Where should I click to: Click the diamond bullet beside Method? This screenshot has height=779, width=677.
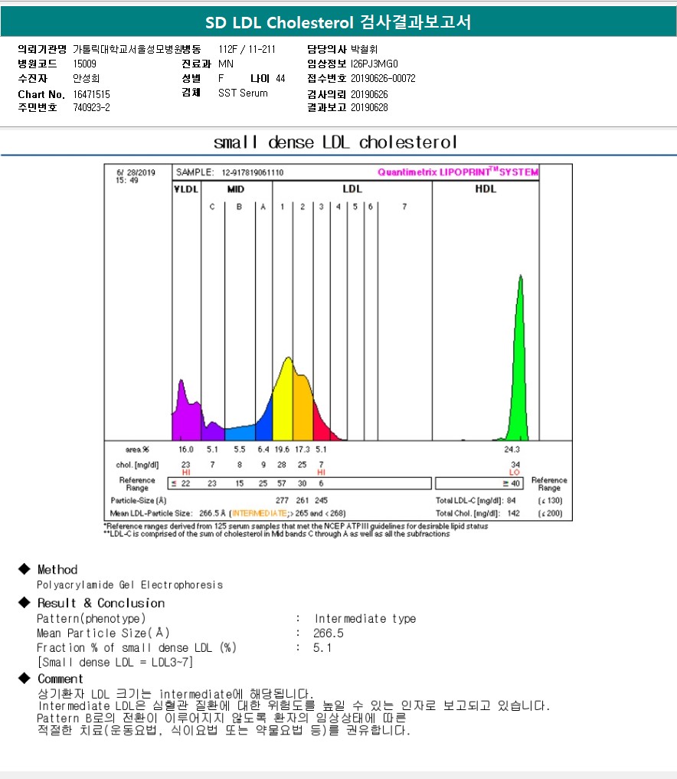[23, 569]
